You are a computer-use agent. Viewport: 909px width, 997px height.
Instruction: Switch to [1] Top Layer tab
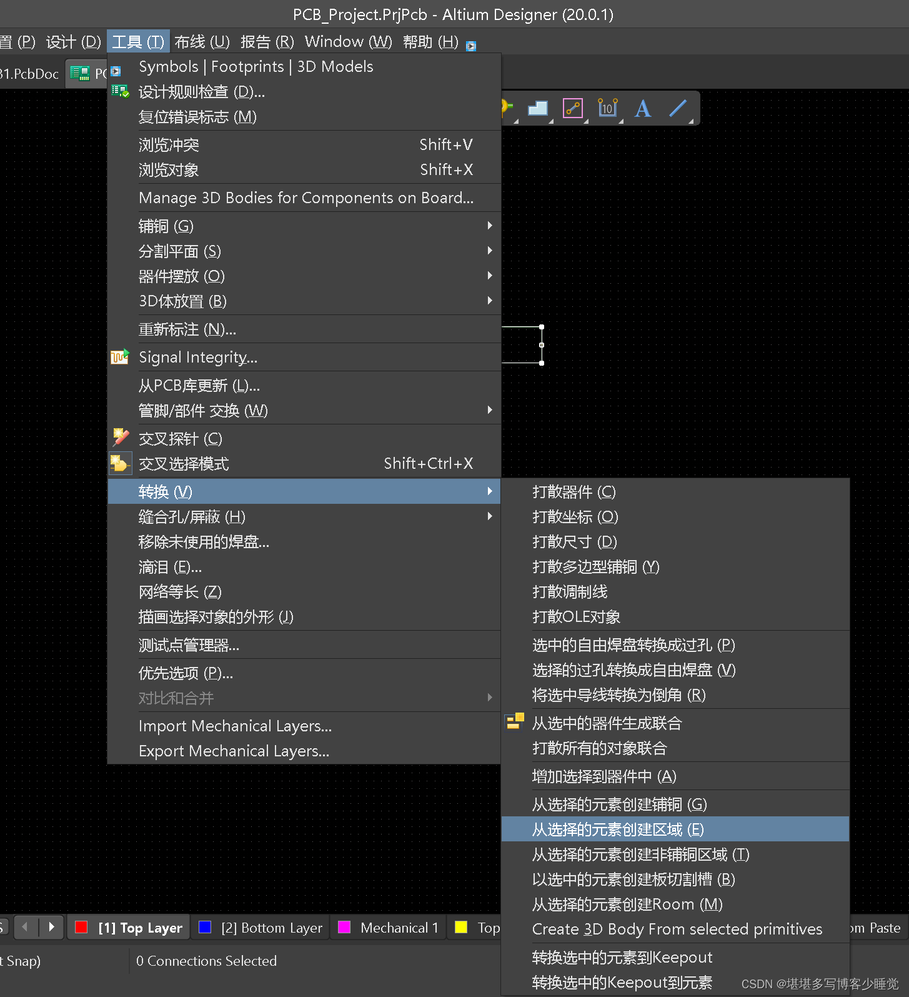coord(129,928)
